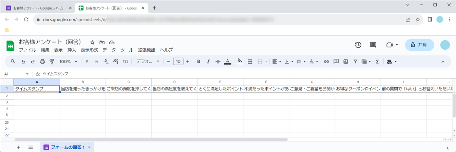
Task: Select the paint format tool
Action: tap(52, 61)
